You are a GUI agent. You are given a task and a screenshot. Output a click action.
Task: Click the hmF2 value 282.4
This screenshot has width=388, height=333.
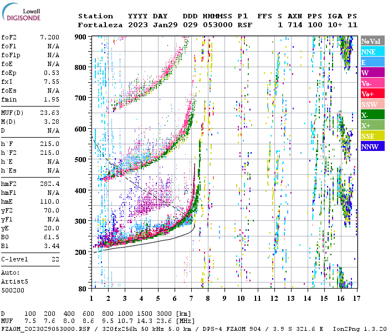pyautogui.click(x=49, y=184)
